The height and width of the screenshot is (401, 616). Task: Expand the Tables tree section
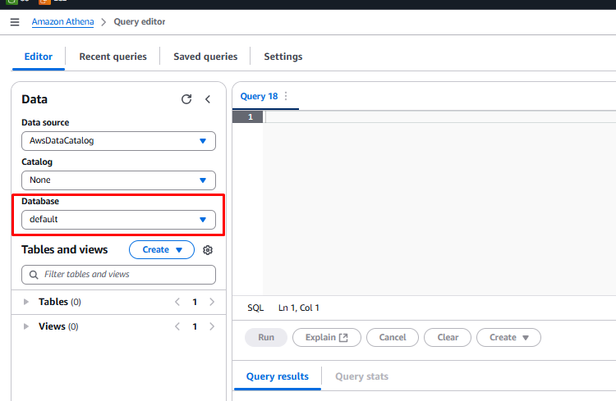[26, 302]
